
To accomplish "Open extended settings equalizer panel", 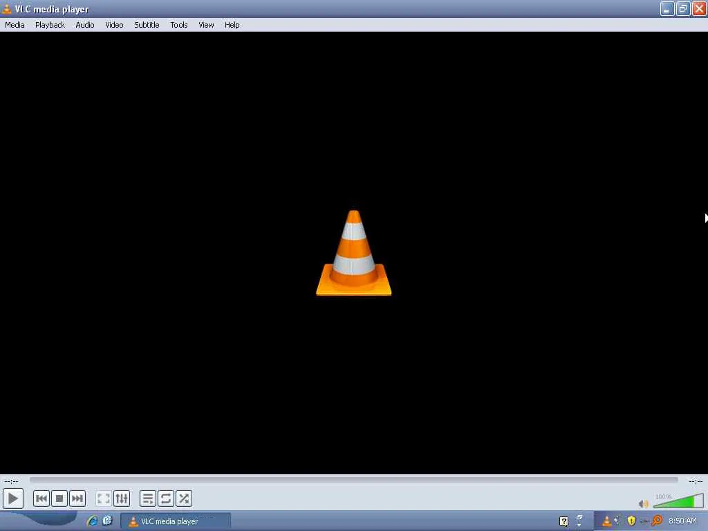I will click(122, 499).
